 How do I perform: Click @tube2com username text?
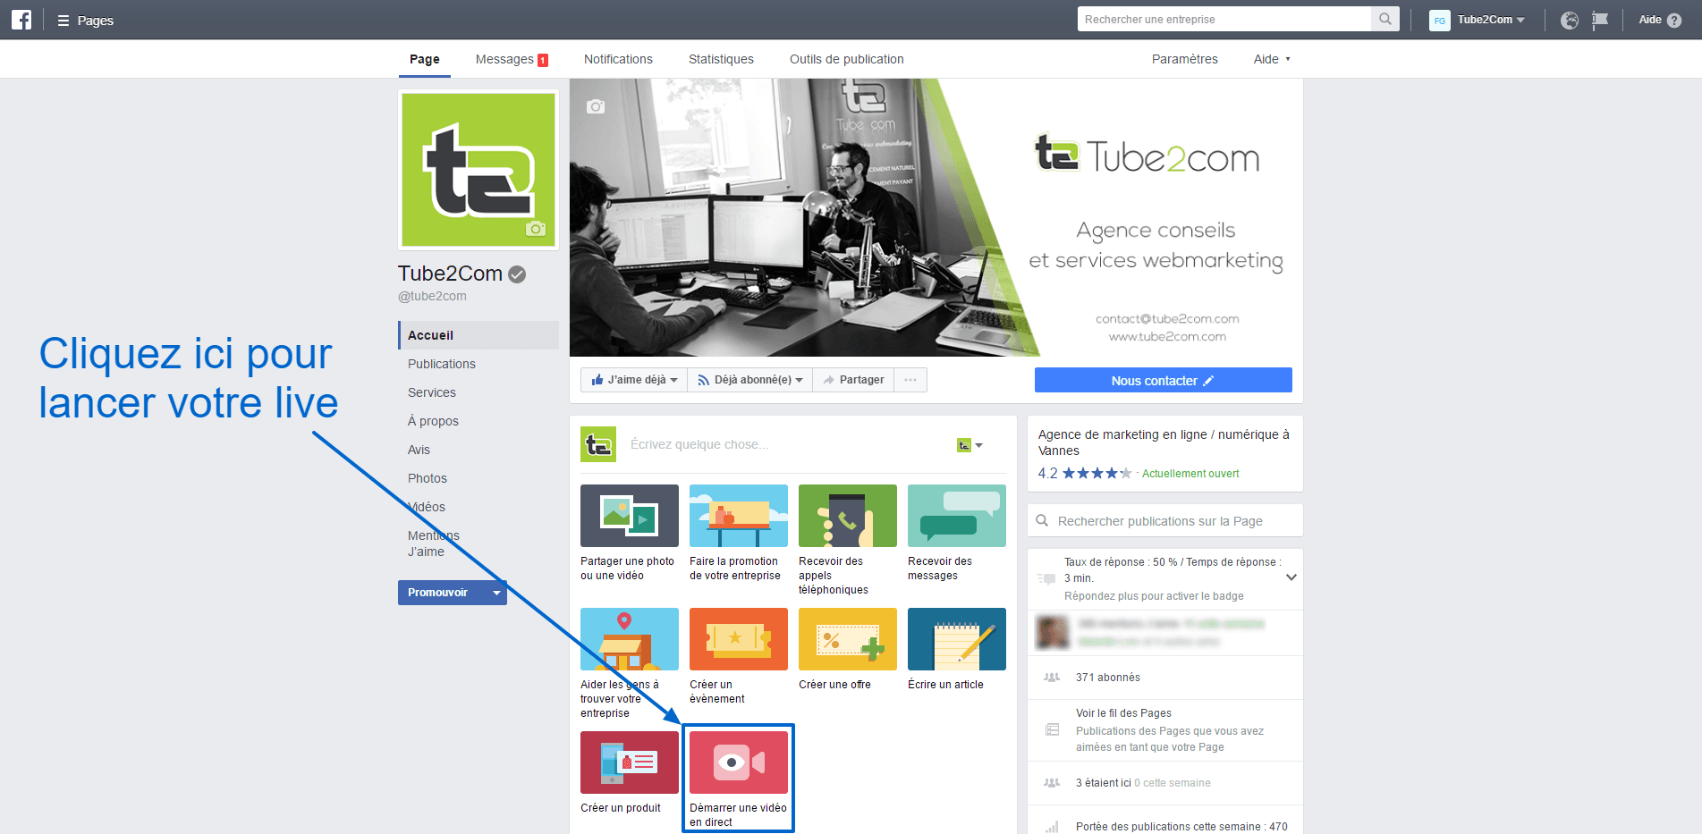[432, 296]
